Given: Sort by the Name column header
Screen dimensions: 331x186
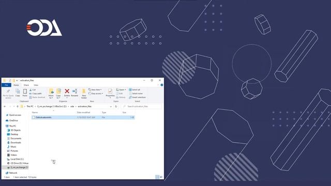Looking at the screenshot, I should pyautogui.click(x=35, y=113).
